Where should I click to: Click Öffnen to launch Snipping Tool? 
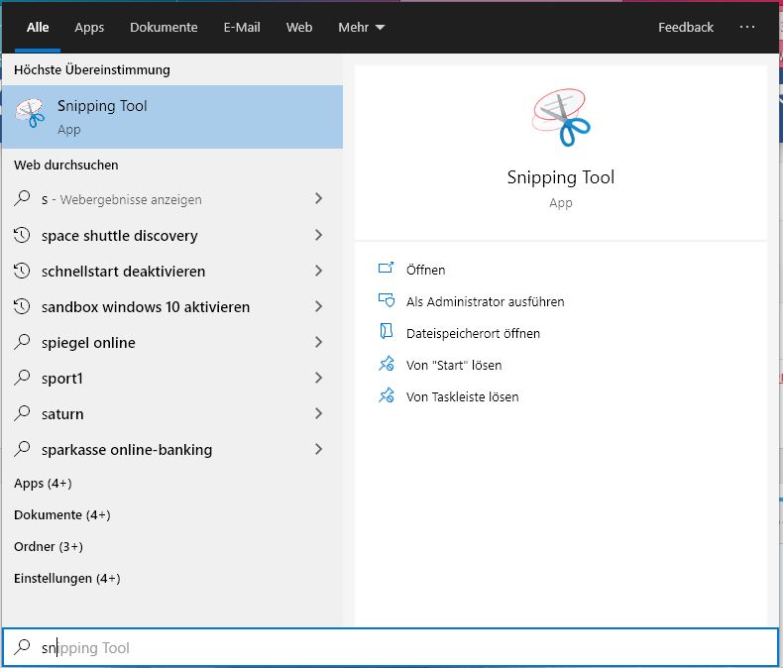tap(425, 270)
